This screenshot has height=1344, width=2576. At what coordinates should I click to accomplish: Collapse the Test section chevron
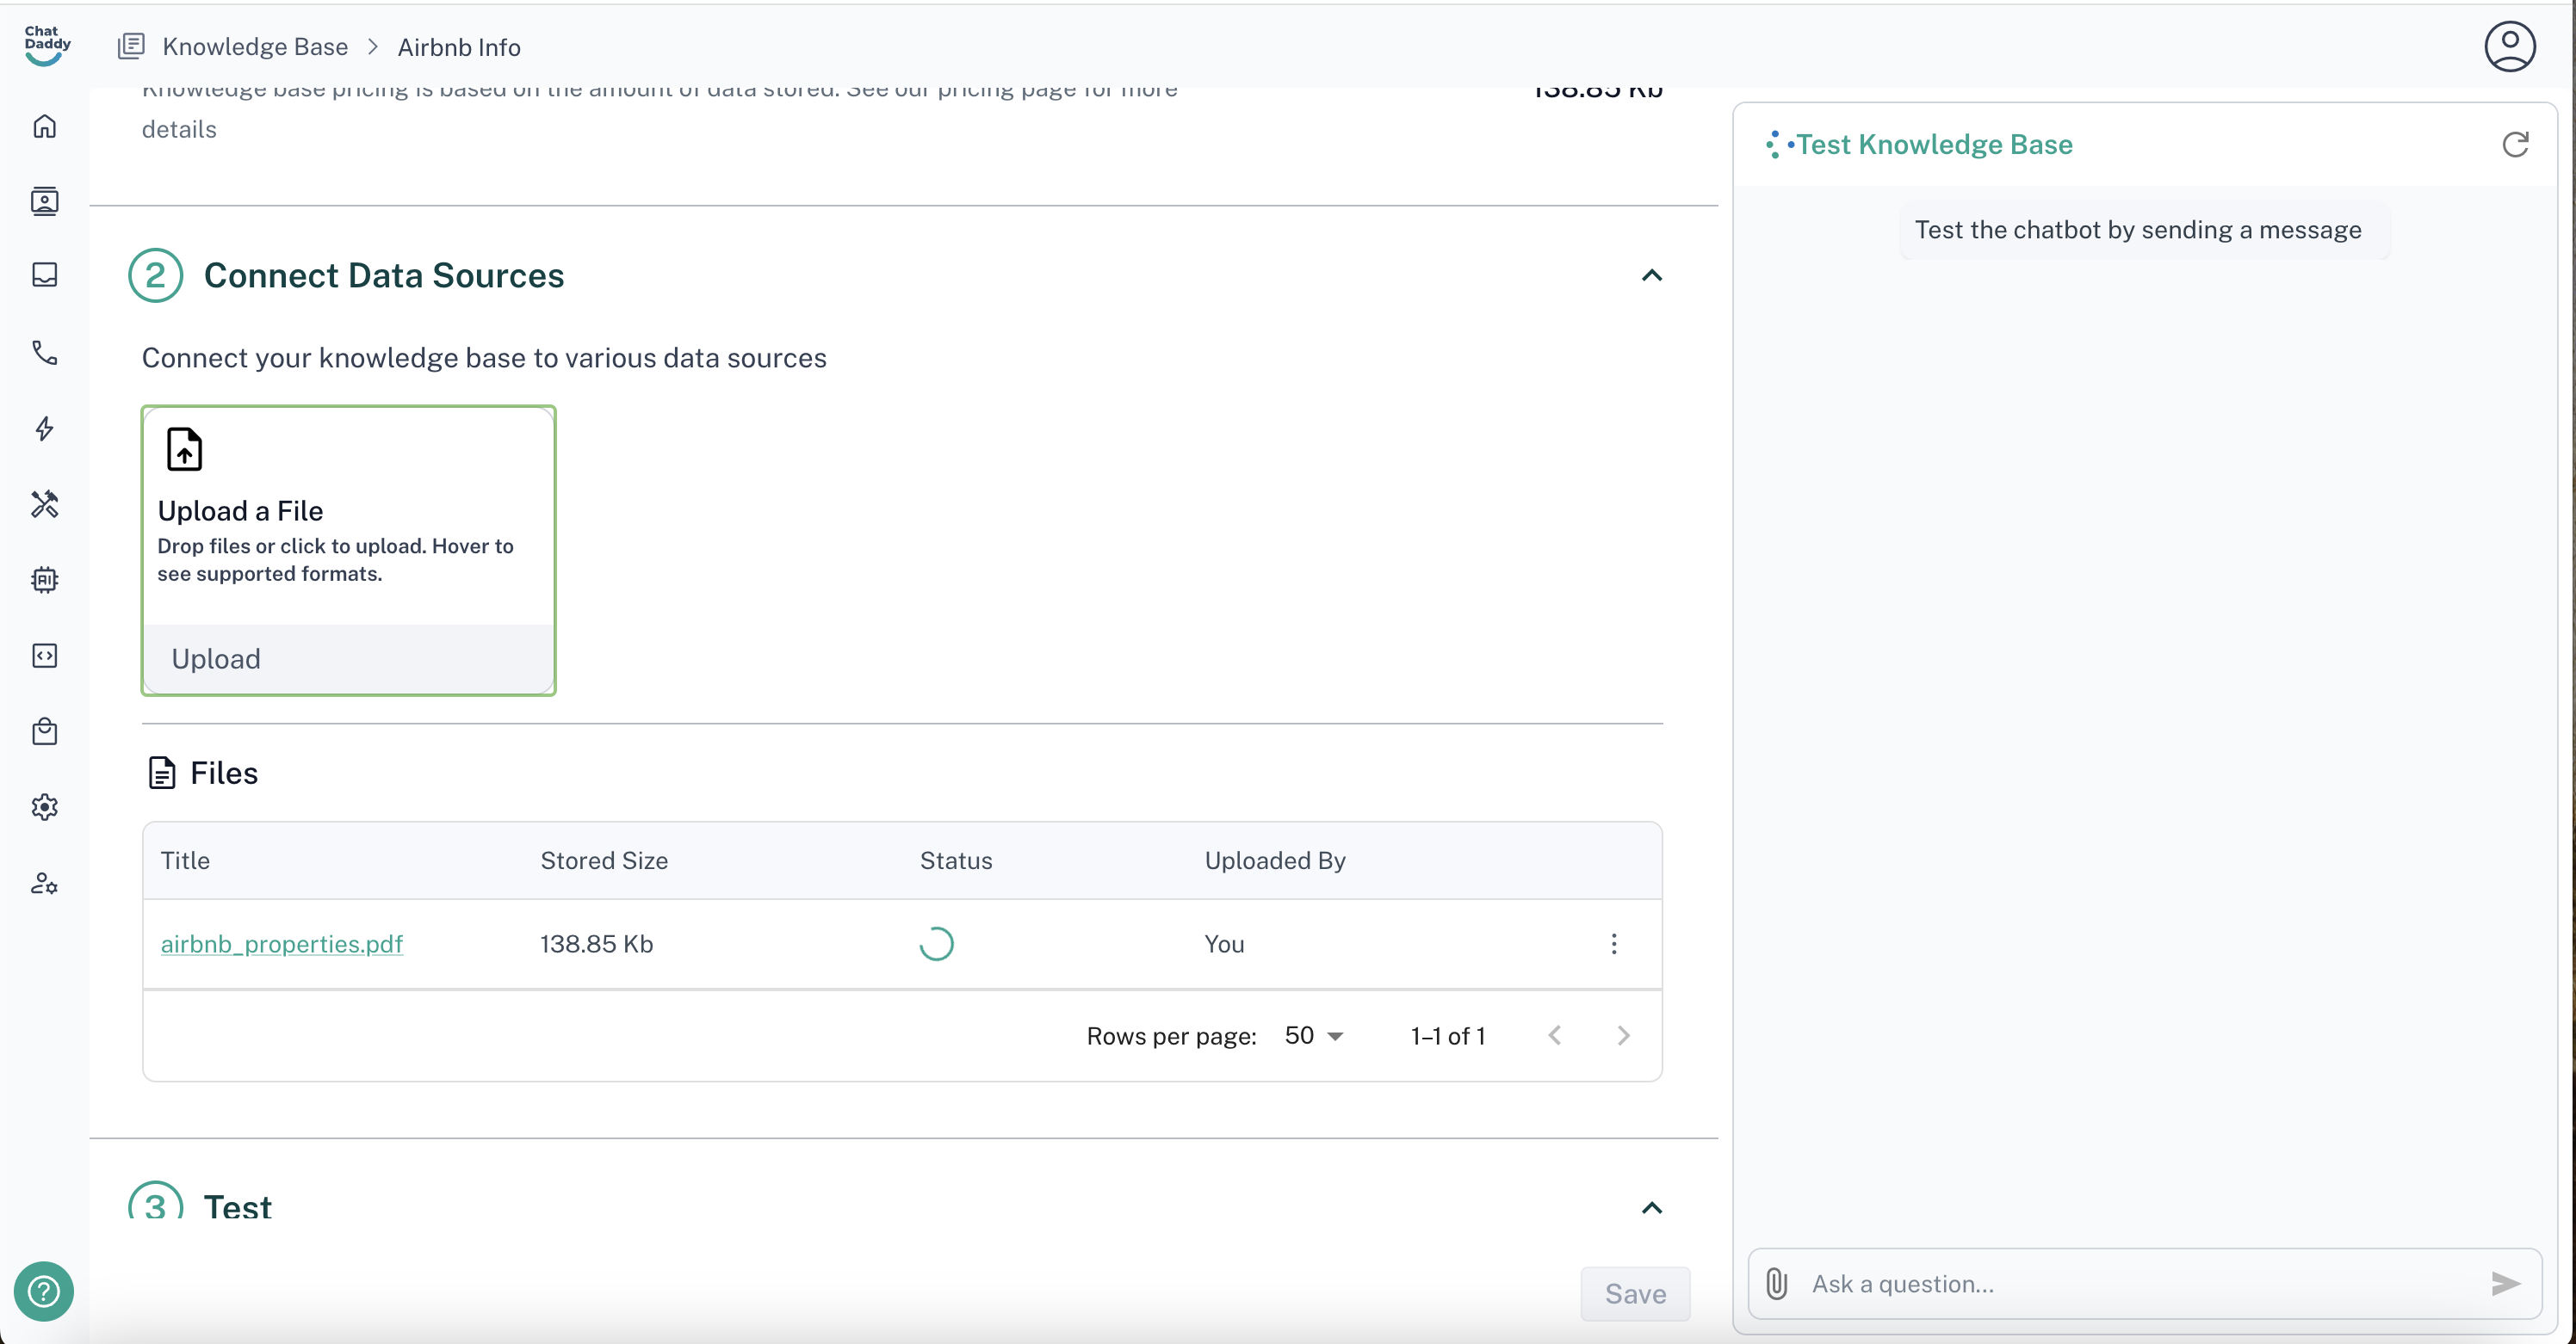click(x=1652, y=1208)
